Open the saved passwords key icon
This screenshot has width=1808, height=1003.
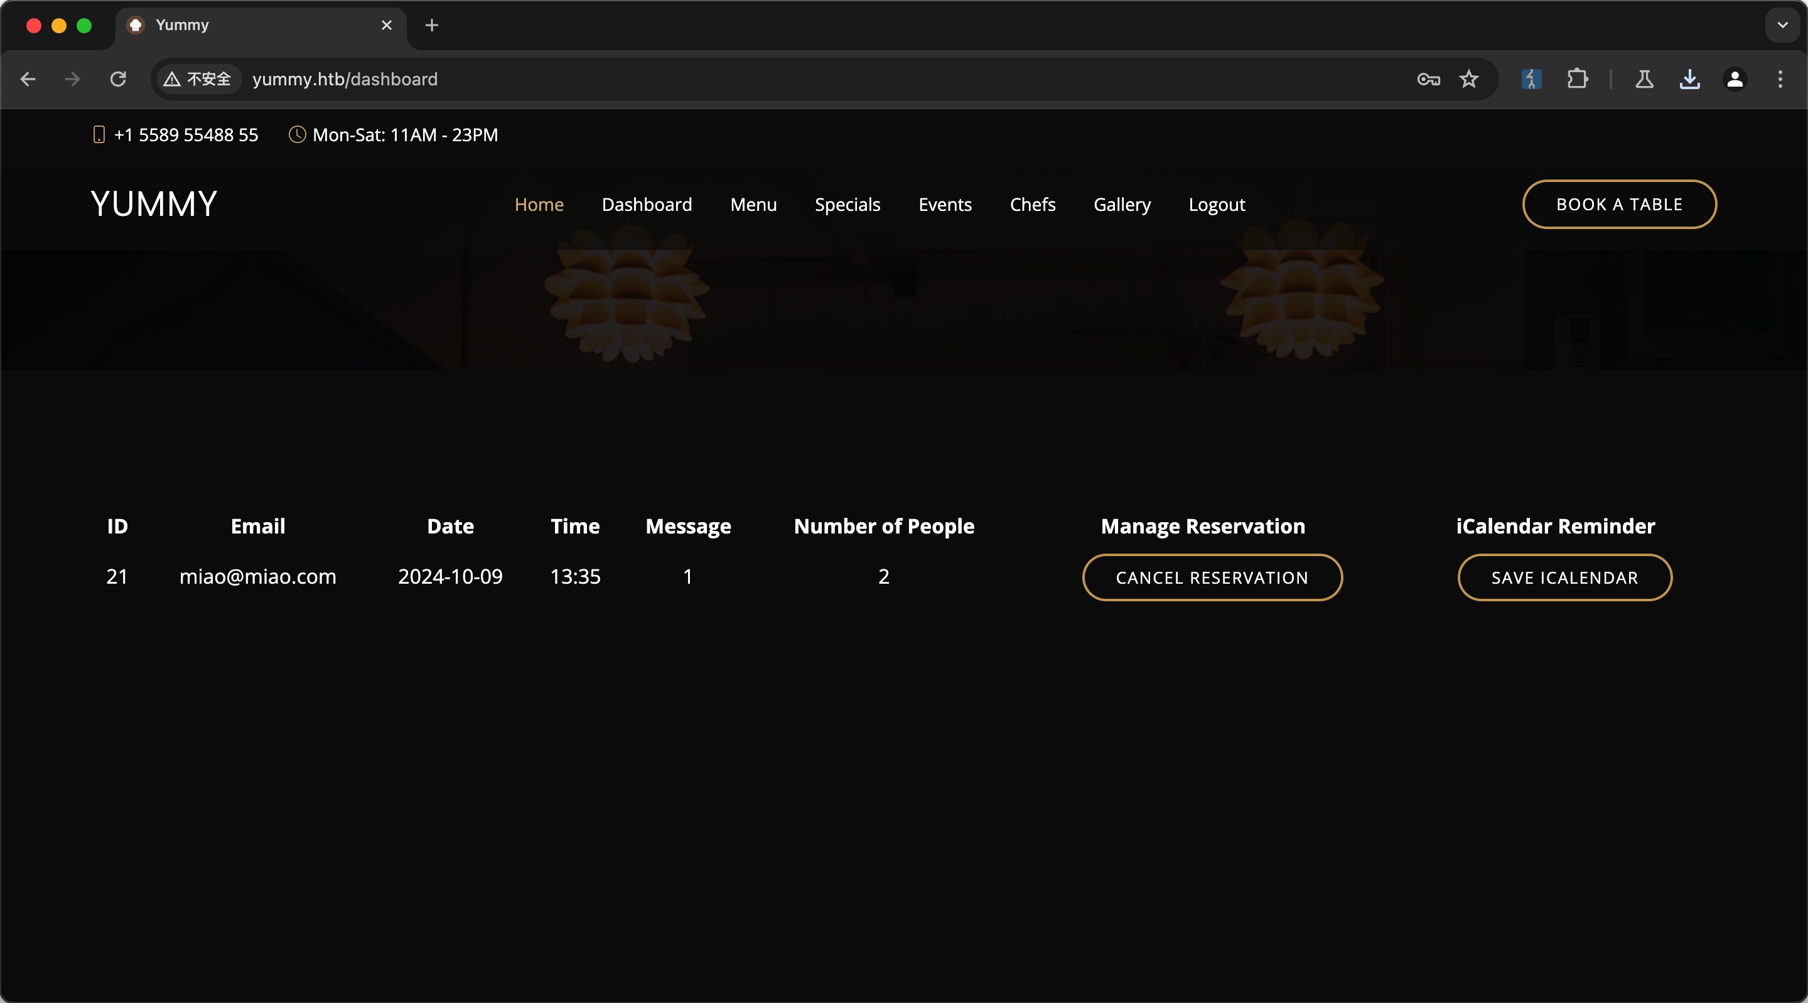coord(1428,79)
